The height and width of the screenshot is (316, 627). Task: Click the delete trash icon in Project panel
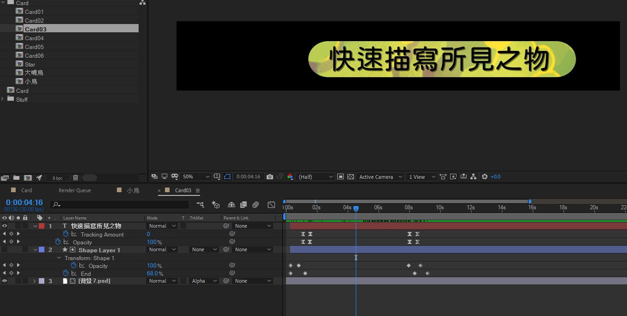click(x=76, y=178)
